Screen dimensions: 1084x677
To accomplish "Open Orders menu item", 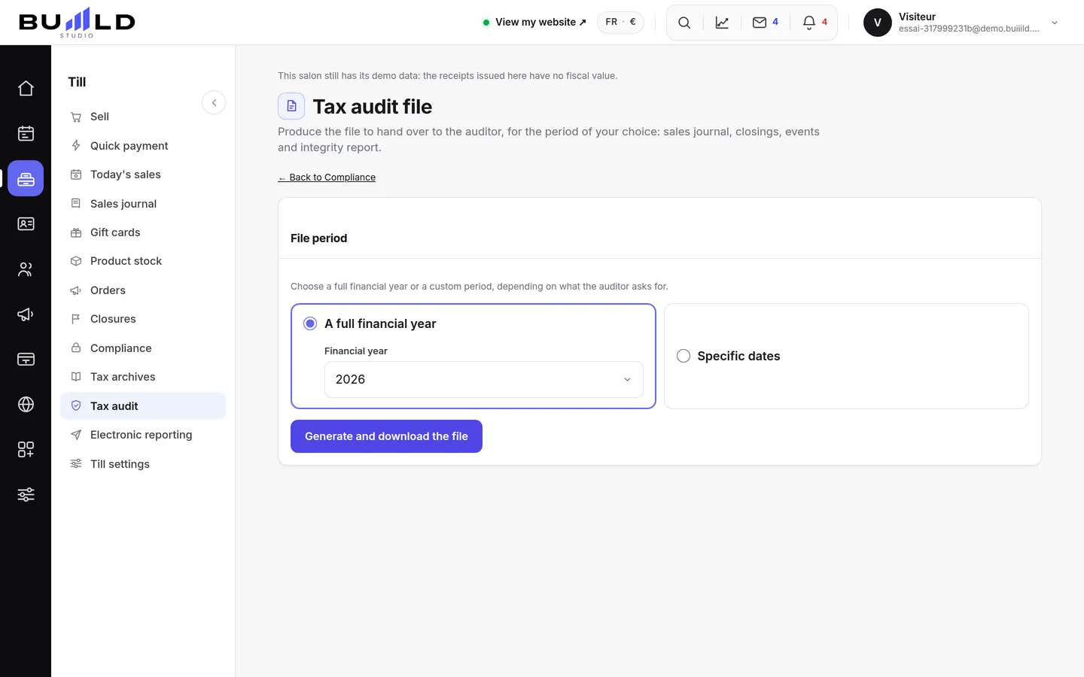I will [143, 290].
